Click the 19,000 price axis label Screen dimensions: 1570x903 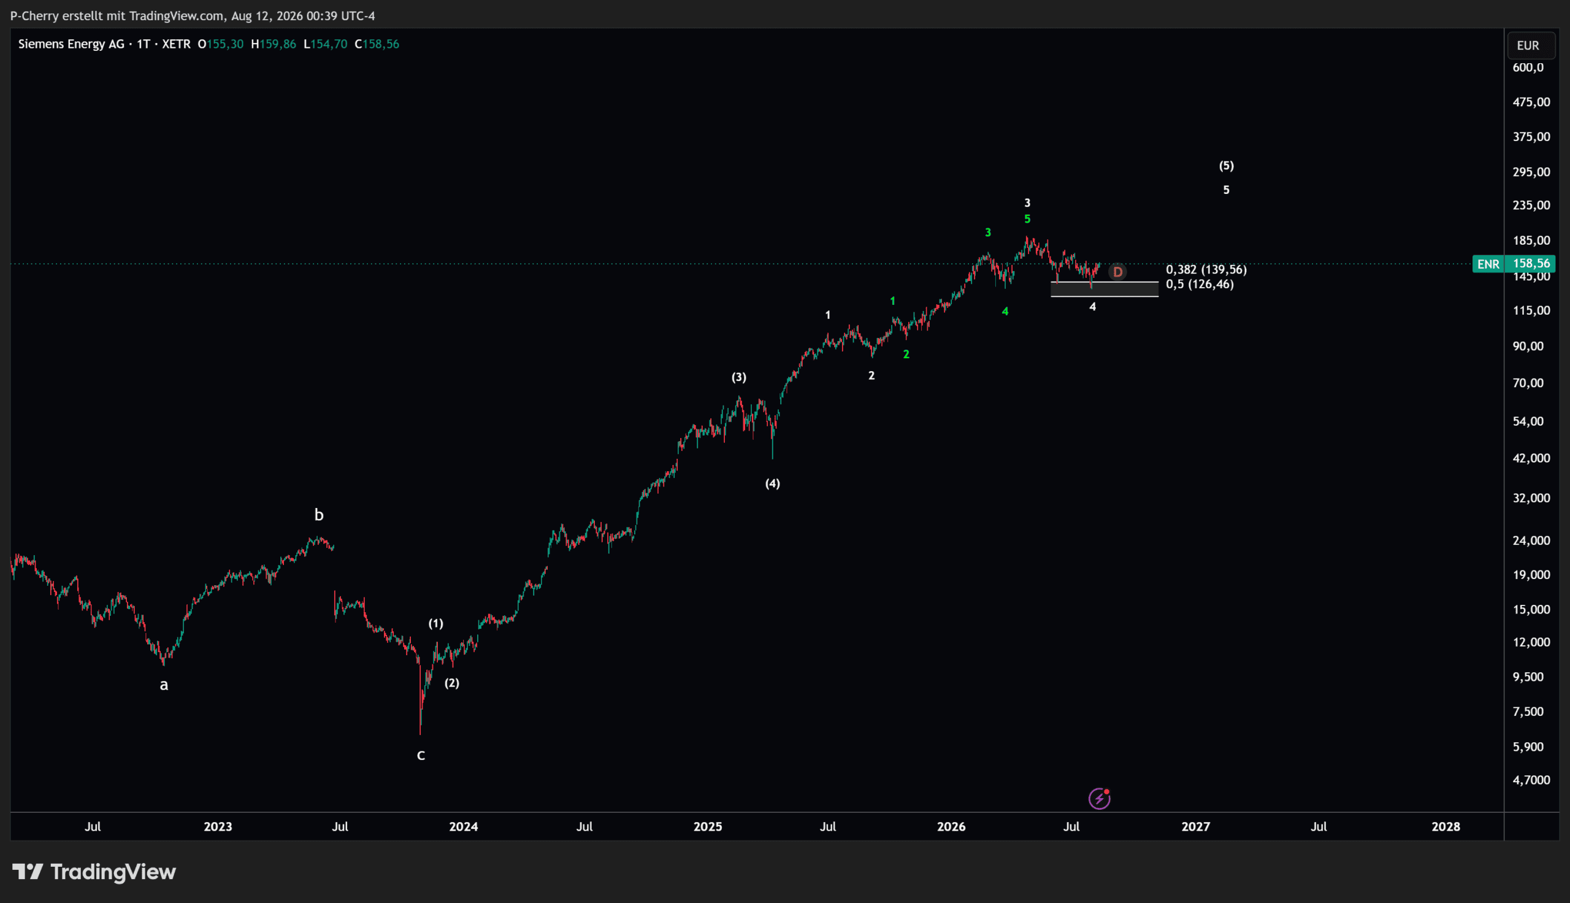click(x=1531, y=575)
